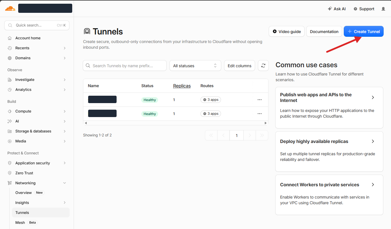Click the table's right scroll arrow
Viewport: 391px width, 229px height.
tap(266, 123)
